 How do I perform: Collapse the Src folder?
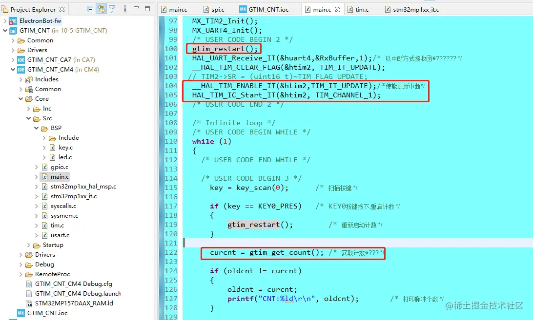click(x=28, y=118)
